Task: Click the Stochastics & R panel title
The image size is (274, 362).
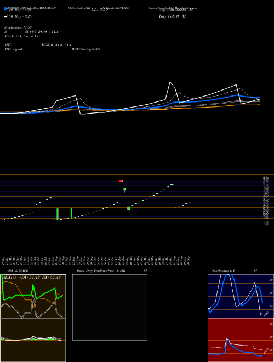Action: [x=224, y=271]
